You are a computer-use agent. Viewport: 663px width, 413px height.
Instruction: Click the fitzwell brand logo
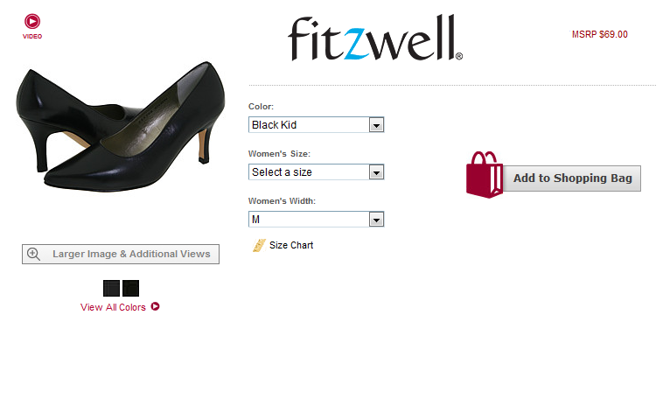pos(375,38)
